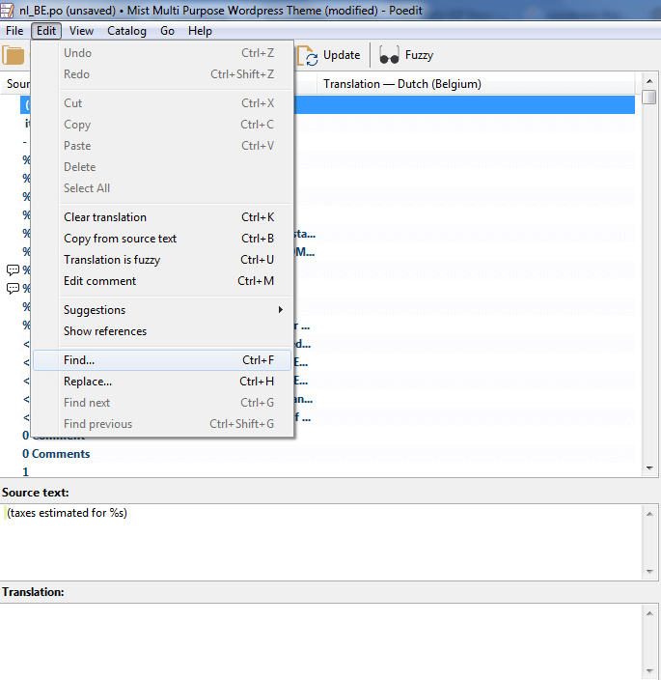
Task: Click Clear translation menu entry
Action: [105, 217]
